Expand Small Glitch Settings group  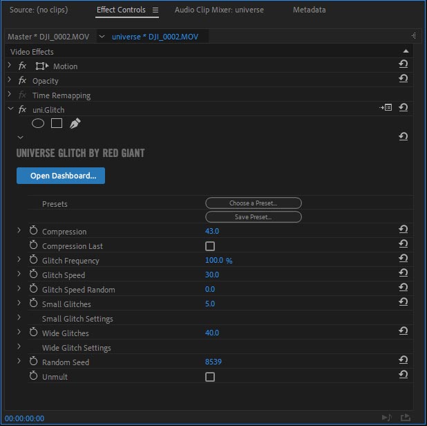click(x=19, y=317)
